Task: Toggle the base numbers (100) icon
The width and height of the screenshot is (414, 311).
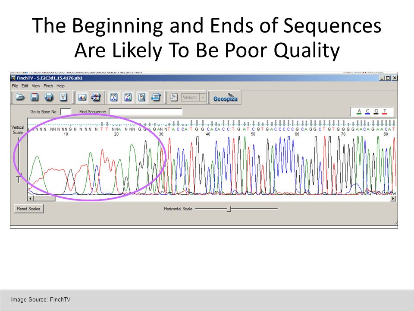Action: [114, 97]
